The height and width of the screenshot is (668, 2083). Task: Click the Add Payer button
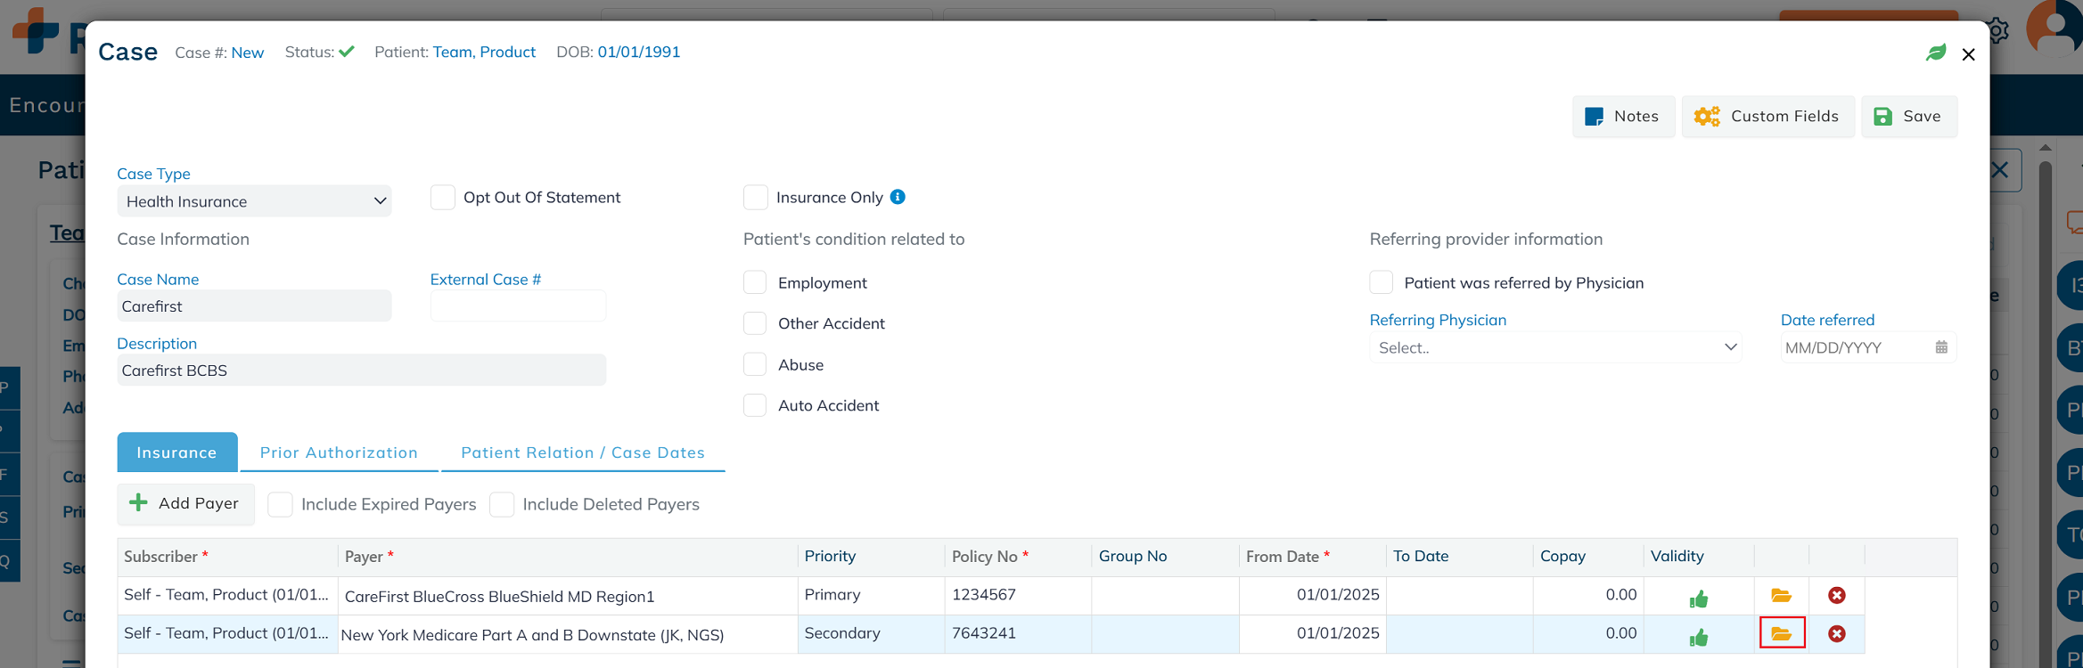185,504
